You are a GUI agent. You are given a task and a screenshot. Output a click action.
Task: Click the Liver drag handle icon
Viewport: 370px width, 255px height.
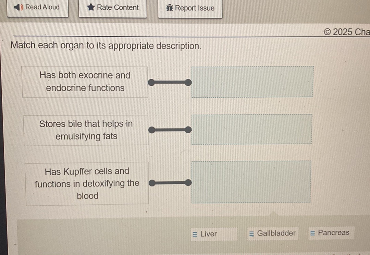195,234
